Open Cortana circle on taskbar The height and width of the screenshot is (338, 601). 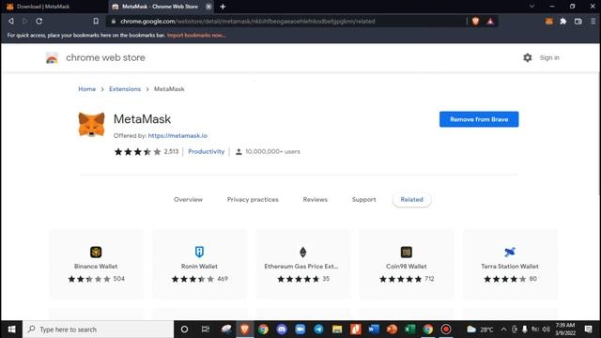(184, 330)
